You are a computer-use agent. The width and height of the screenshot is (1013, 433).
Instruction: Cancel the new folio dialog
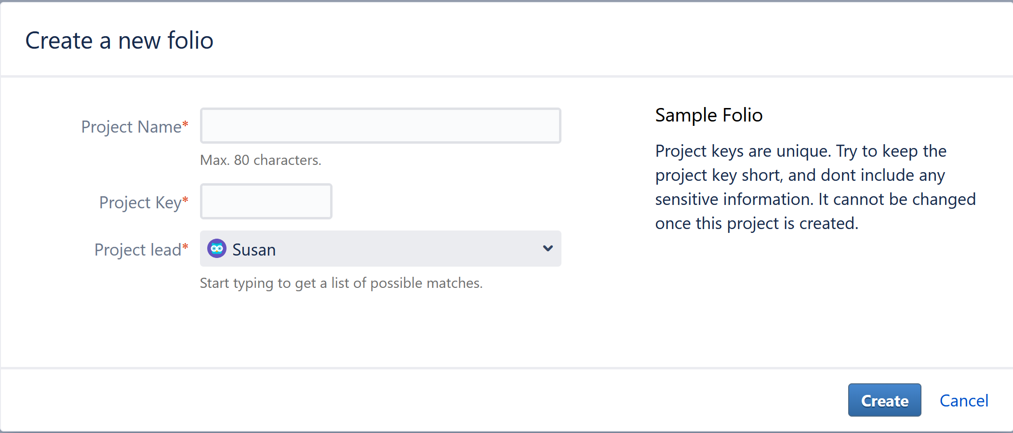963,401
